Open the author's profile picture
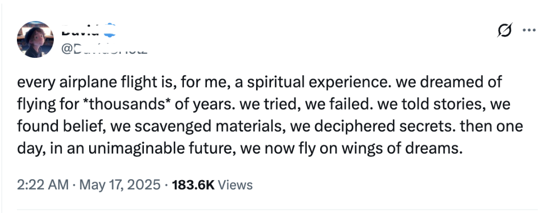Image resolution: width=547 pixels, height=213 pixels. pos(35,39)
